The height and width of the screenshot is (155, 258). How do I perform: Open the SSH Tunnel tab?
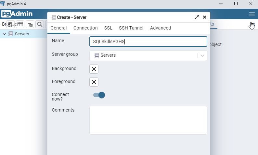131,28
